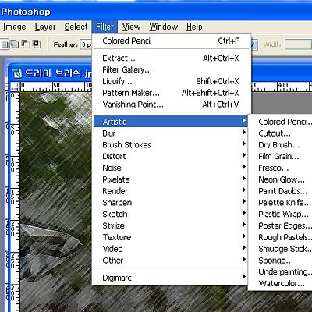
Task: Choose the Palette Knife... filter
Action: (281, 203)
